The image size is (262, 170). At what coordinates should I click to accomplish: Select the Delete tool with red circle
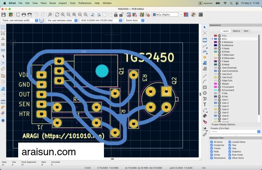[205, 121]
